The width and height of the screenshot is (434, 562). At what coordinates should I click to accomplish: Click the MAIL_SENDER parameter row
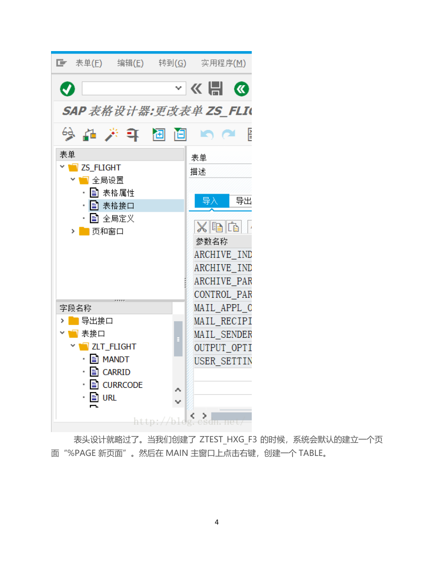(223, 334)
